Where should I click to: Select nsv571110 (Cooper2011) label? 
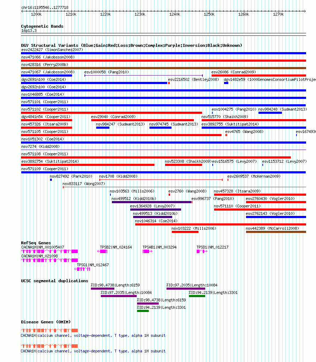(x=237, y=206)
